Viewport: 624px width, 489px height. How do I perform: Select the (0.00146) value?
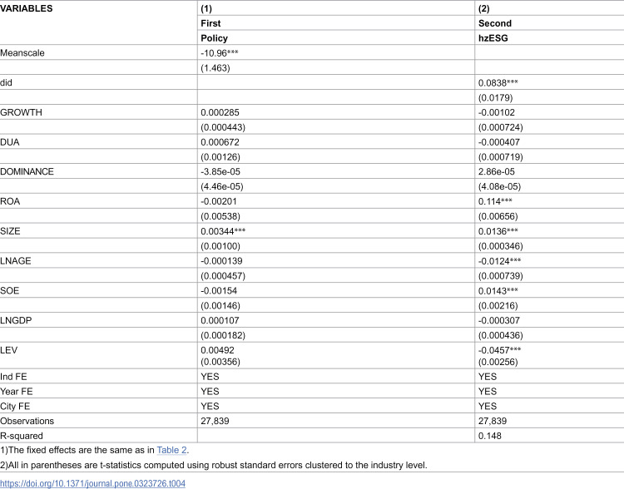click(220, 305)
